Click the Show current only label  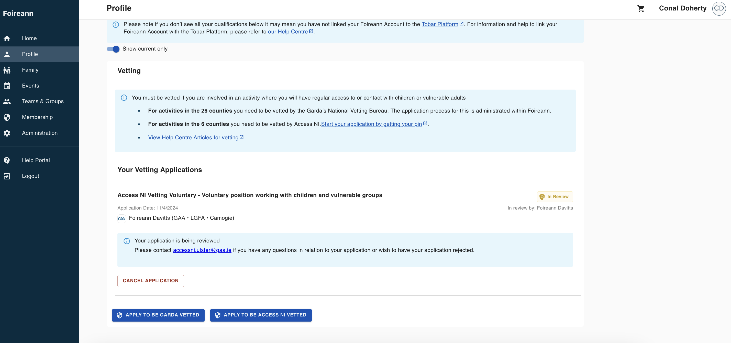coord(145,49)
